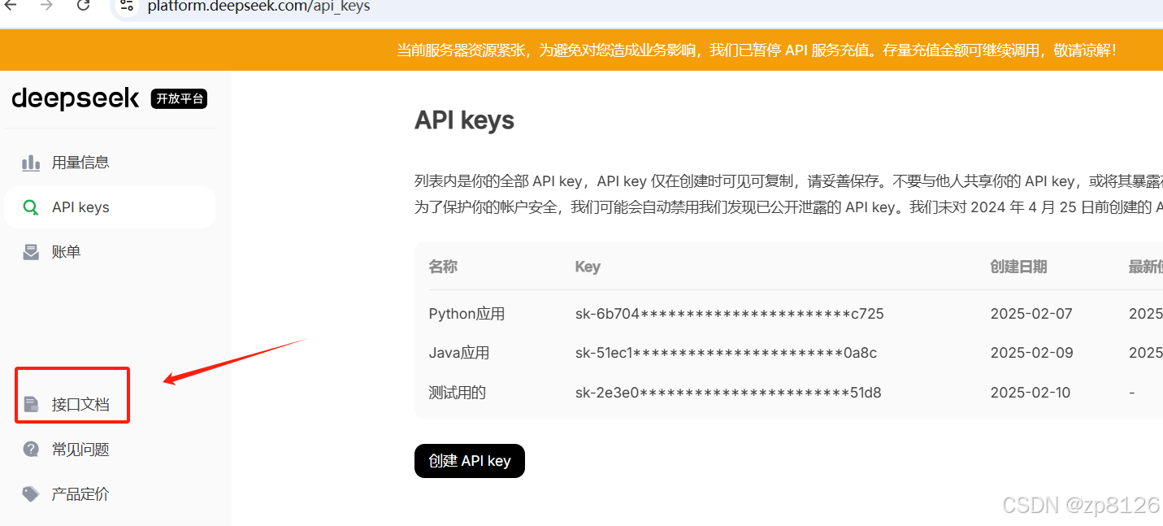
Task: Click the creation date 2025-02-10
Action: coord(1031,393)
